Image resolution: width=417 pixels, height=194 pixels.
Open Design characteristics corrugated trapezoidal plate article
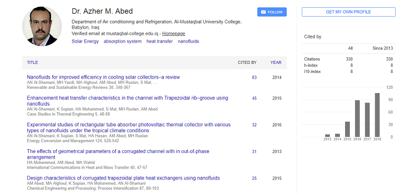(124, 178)
